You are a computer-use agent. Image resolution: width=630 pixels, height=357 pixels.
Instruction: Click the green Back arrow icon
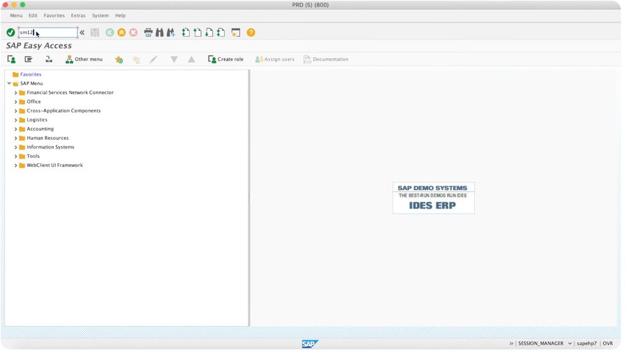click(110, 33)
